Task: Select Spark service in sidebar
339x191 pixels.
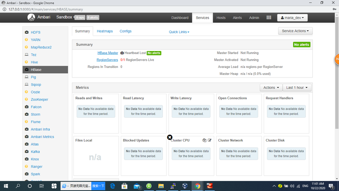Action: (x=35, y=174)
